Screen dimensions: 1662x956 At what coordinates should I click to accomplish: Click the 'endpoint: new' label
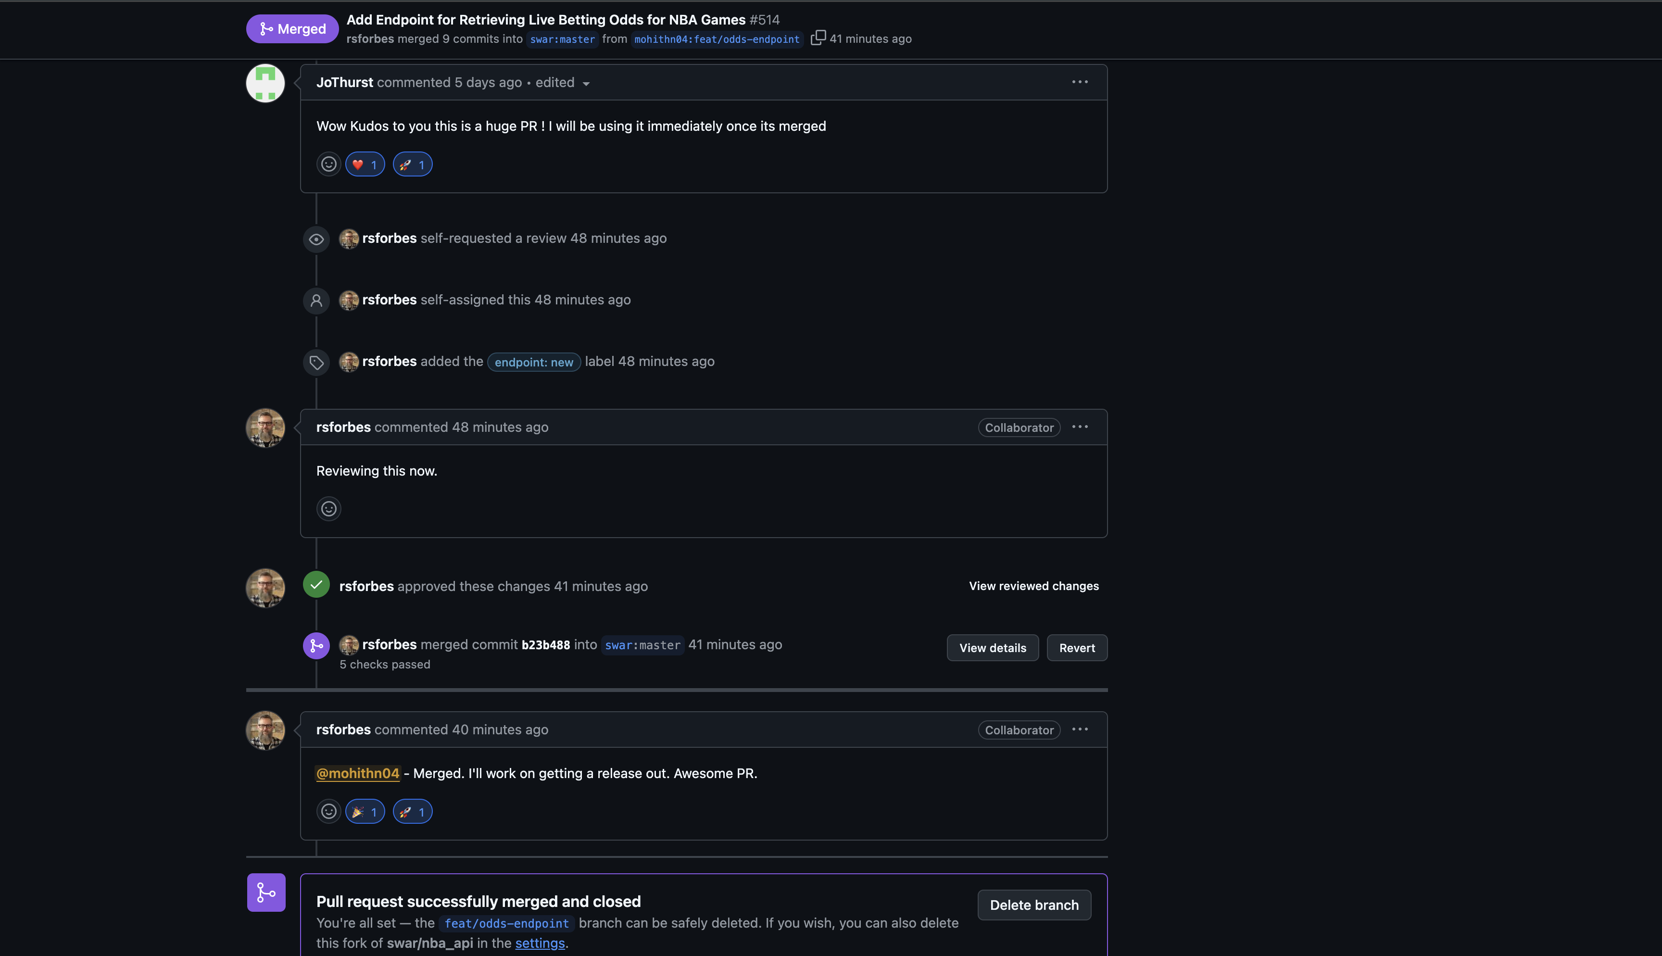coord(534,362)
